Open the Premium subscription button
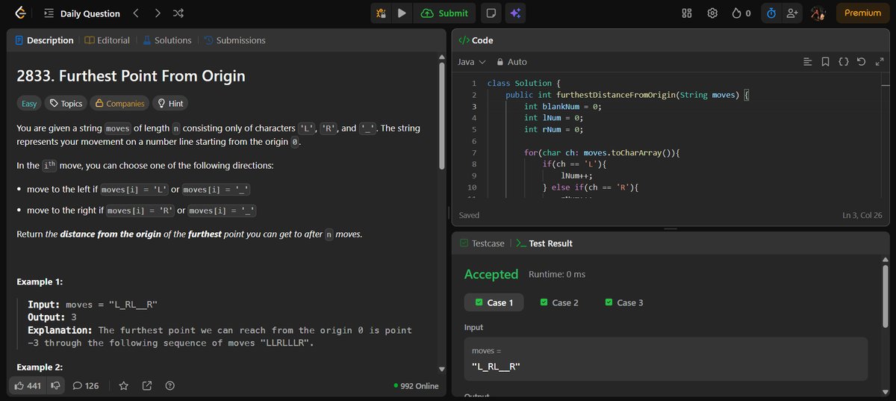Image resolution: width=896 pixels, height=401 pixels. point(862,13)
